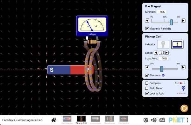
Task: Decrease the number of coil loops
Action: 156,53
